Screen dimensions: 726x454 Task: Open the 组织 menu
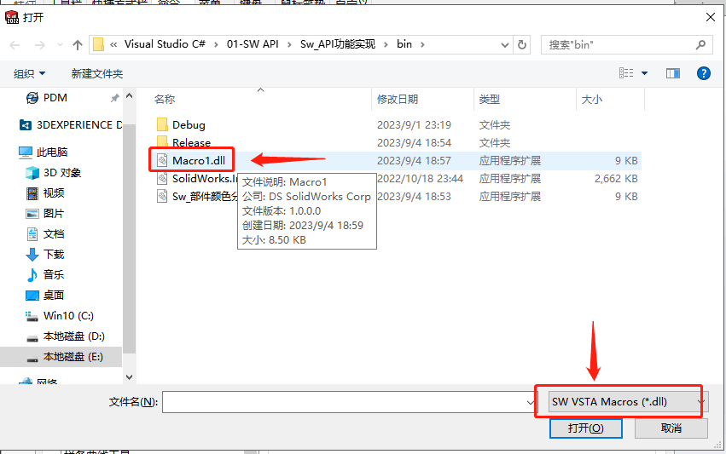point(29,73)
